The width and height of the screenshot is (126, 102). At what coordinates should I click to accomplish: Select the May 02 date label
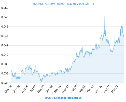click(8, 89)
